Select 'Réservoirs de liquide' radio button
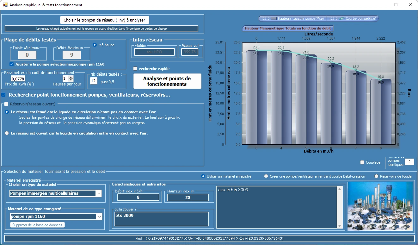418x245 pixels. pyautogui.click(x=376, y=176)
